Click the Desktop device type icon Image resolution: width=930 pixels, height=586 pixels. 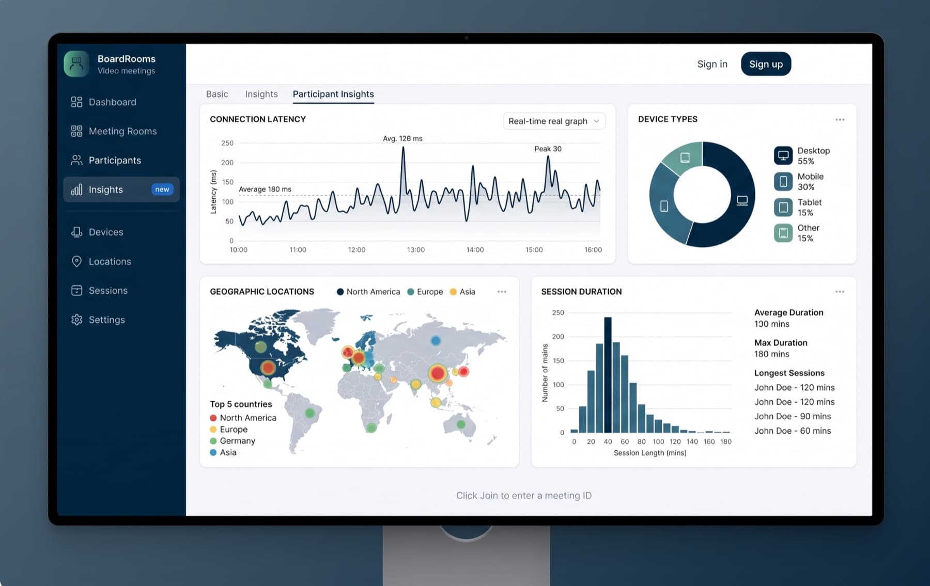point(783,155)
